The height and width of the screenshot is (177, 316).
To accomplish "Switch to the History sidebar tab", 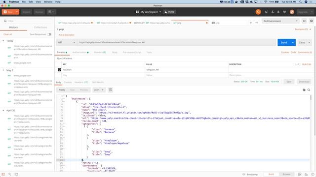I will pyautogui.click(x=13, y=28).
